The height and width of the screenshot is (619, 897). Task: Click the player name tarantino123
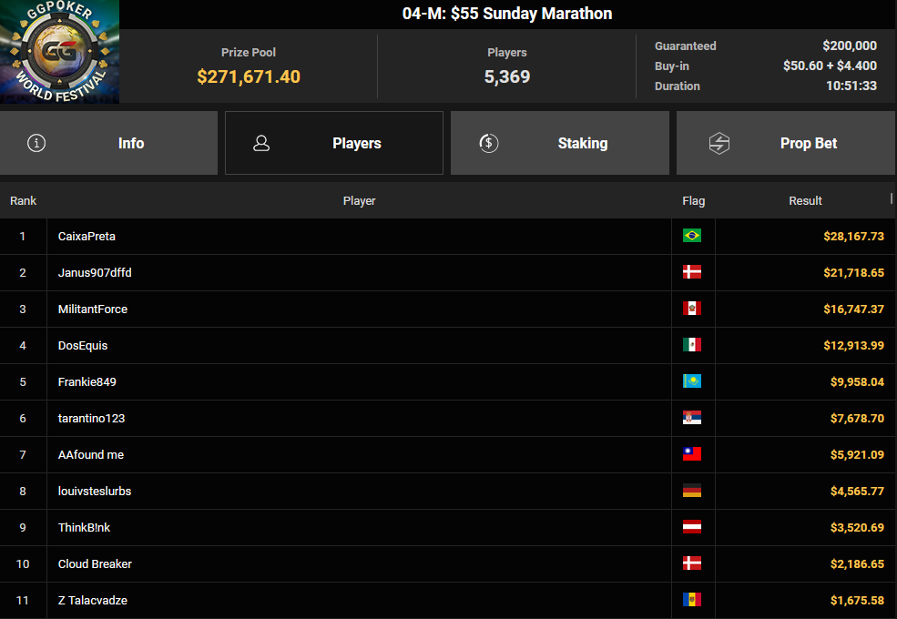[92, 418]
